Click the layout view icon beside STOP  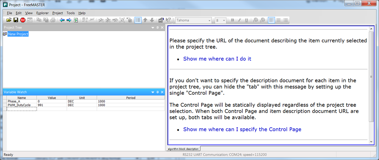pos(30,20)
